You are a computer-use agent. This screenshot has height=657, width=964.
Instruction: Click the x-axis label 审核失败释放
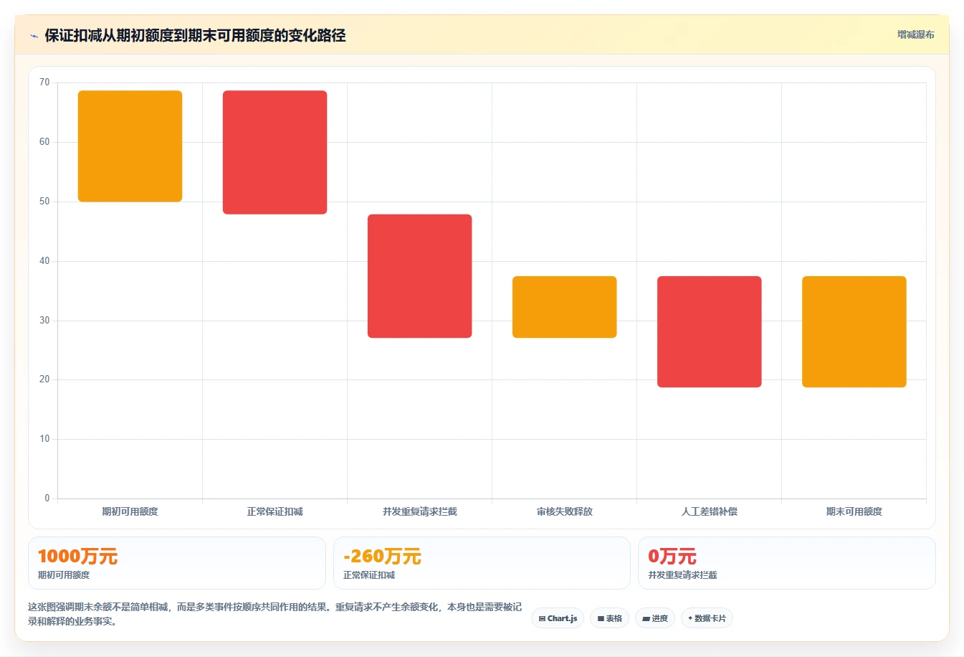pyautogui.click(x=564, y=511)
